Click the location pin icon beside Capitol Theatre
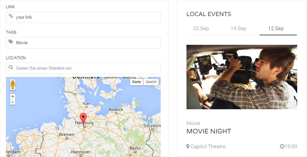The width and height of the screenshot is (307, 157). [188, 147]
